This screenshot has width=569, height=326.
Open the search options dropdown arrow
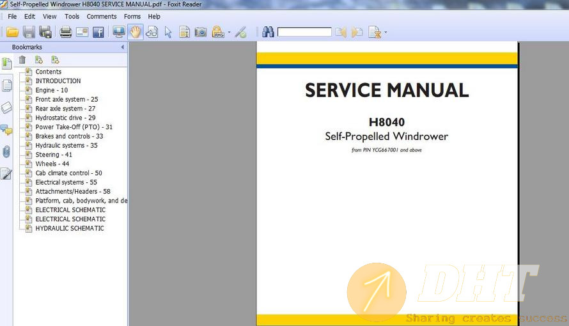(386, 32)
